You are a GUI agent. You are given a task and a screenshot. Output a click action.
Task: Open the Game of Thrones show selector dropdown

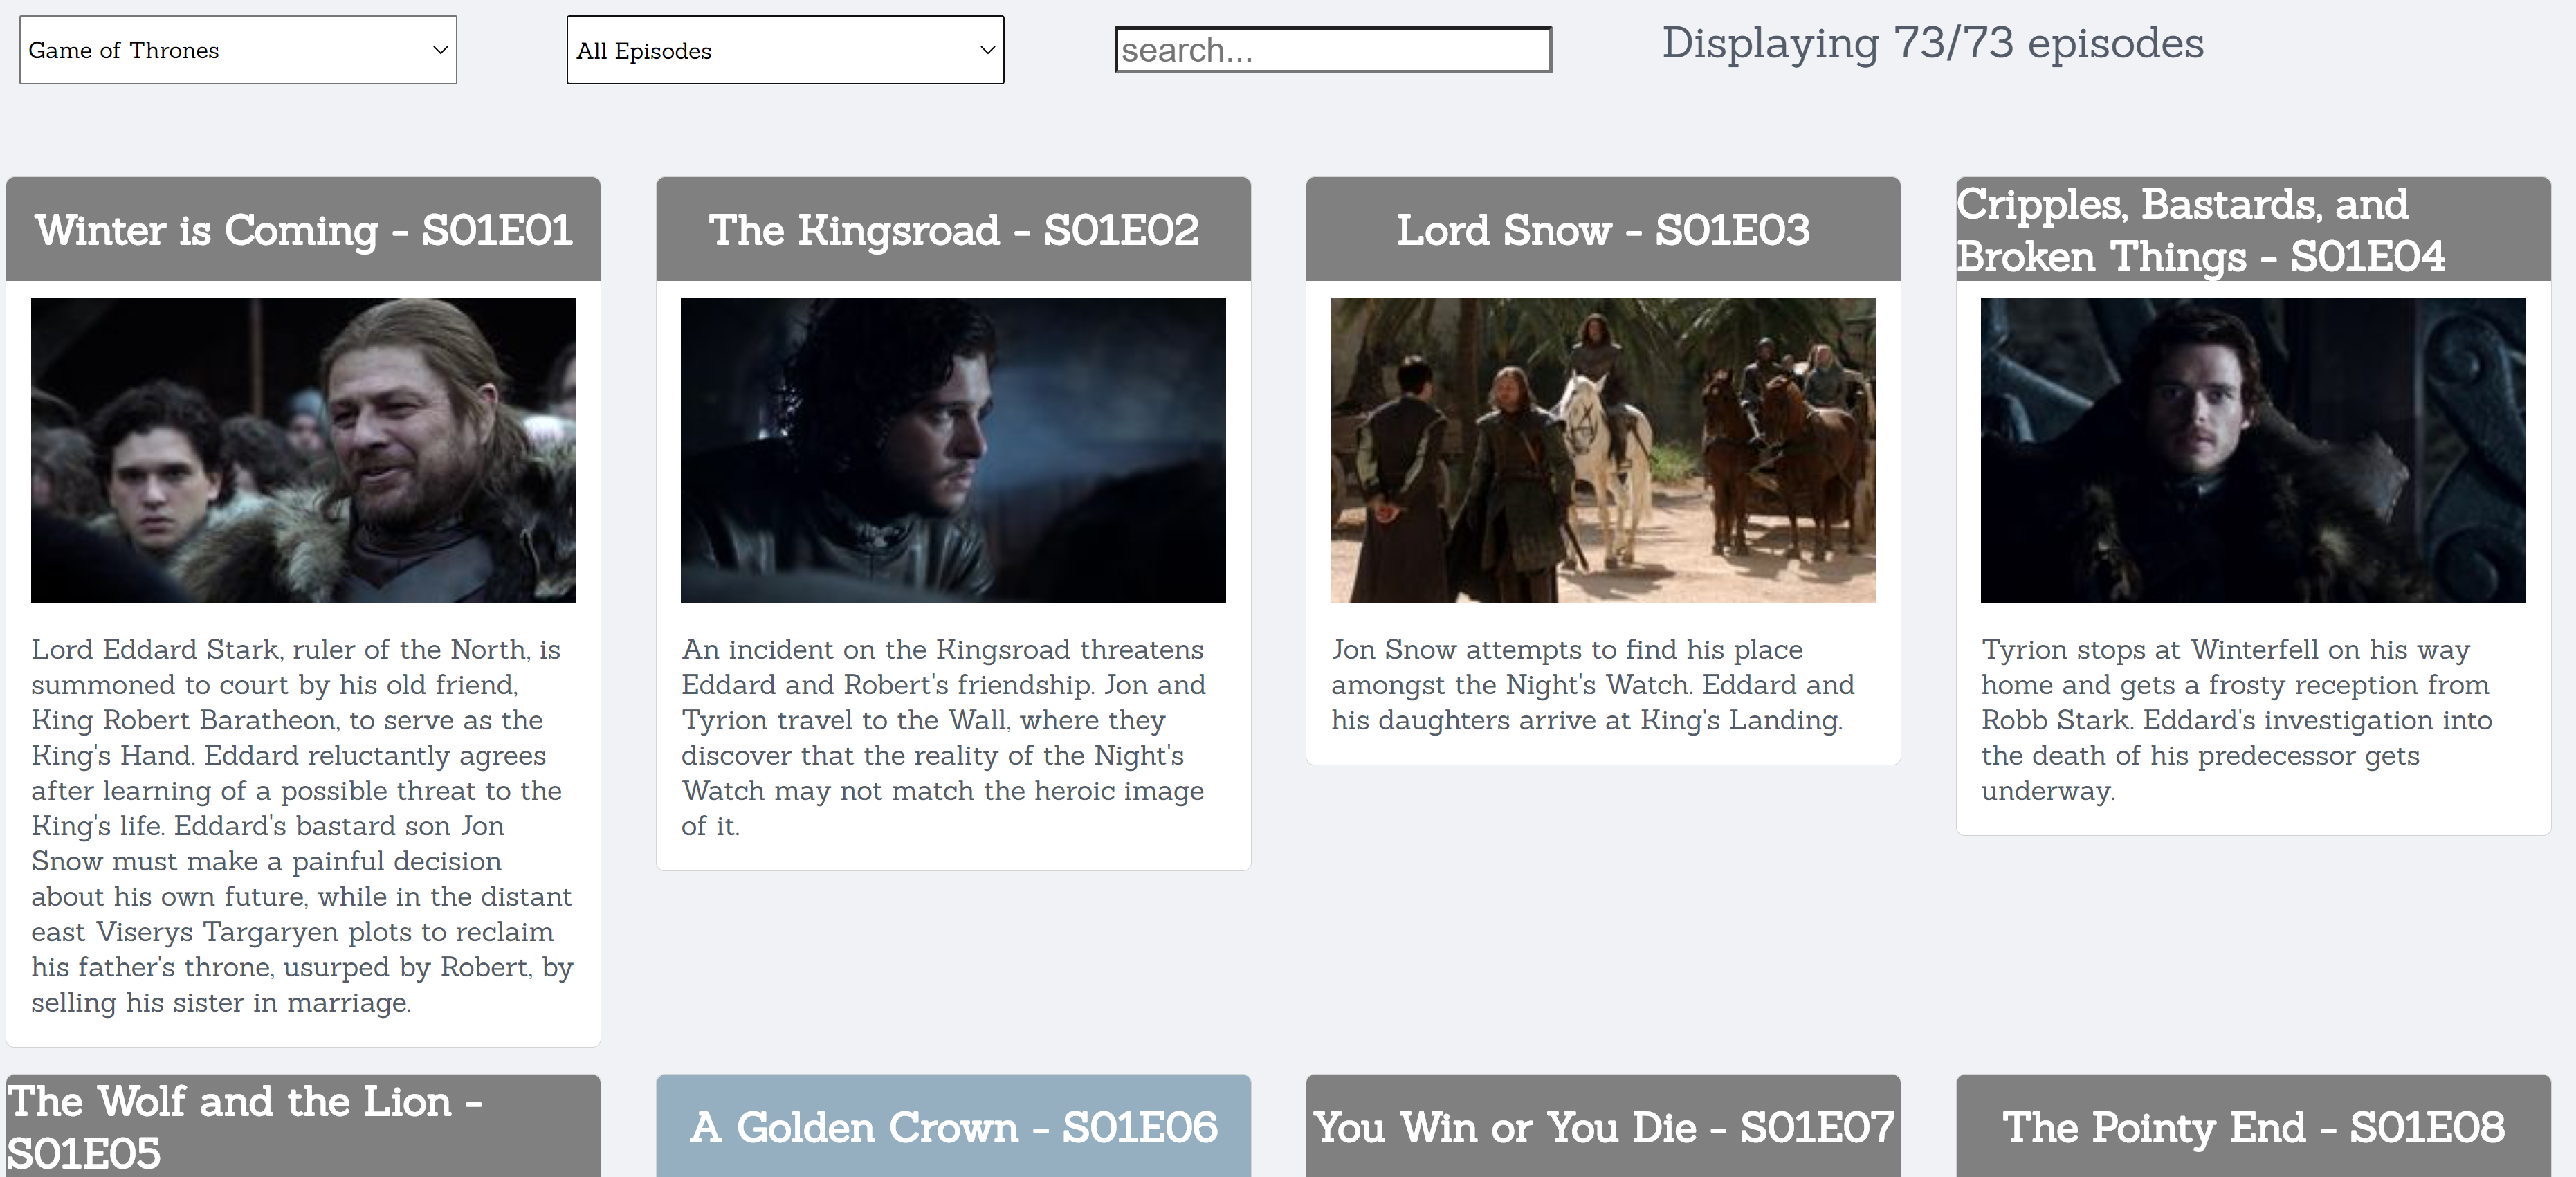237,50
